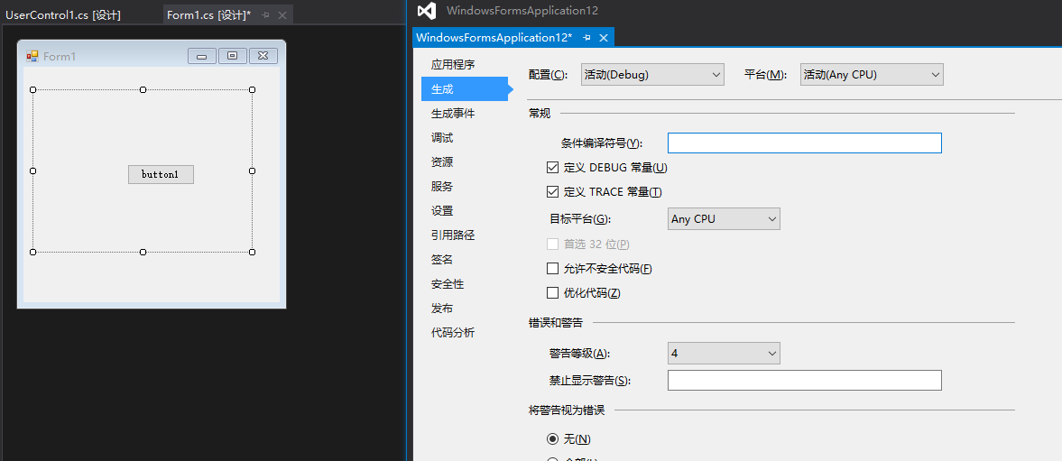Select the WindowsFormsApplication12* properties tab
This screenshot has width=1062, height=461.
[x=494, y=37]
